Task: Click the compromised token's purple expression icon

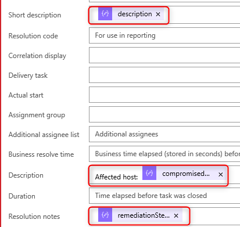Action: click(149, 173)
